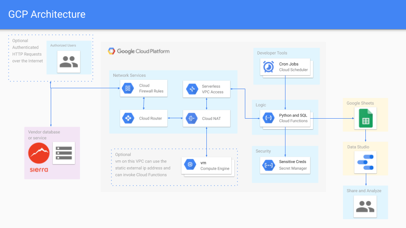The image size is (406, 228).
Task: Click the 'Python and SQL' title text
Action: click(x=293, y=115)
